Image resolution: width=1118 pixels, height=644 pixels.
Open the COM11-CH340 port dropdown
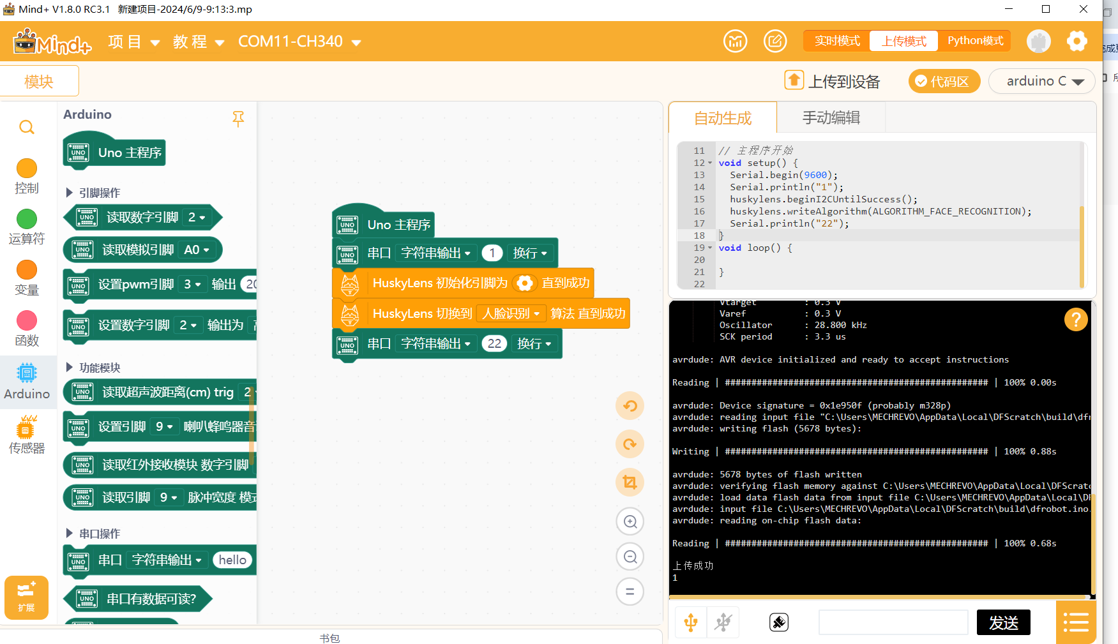click(299, 42)
